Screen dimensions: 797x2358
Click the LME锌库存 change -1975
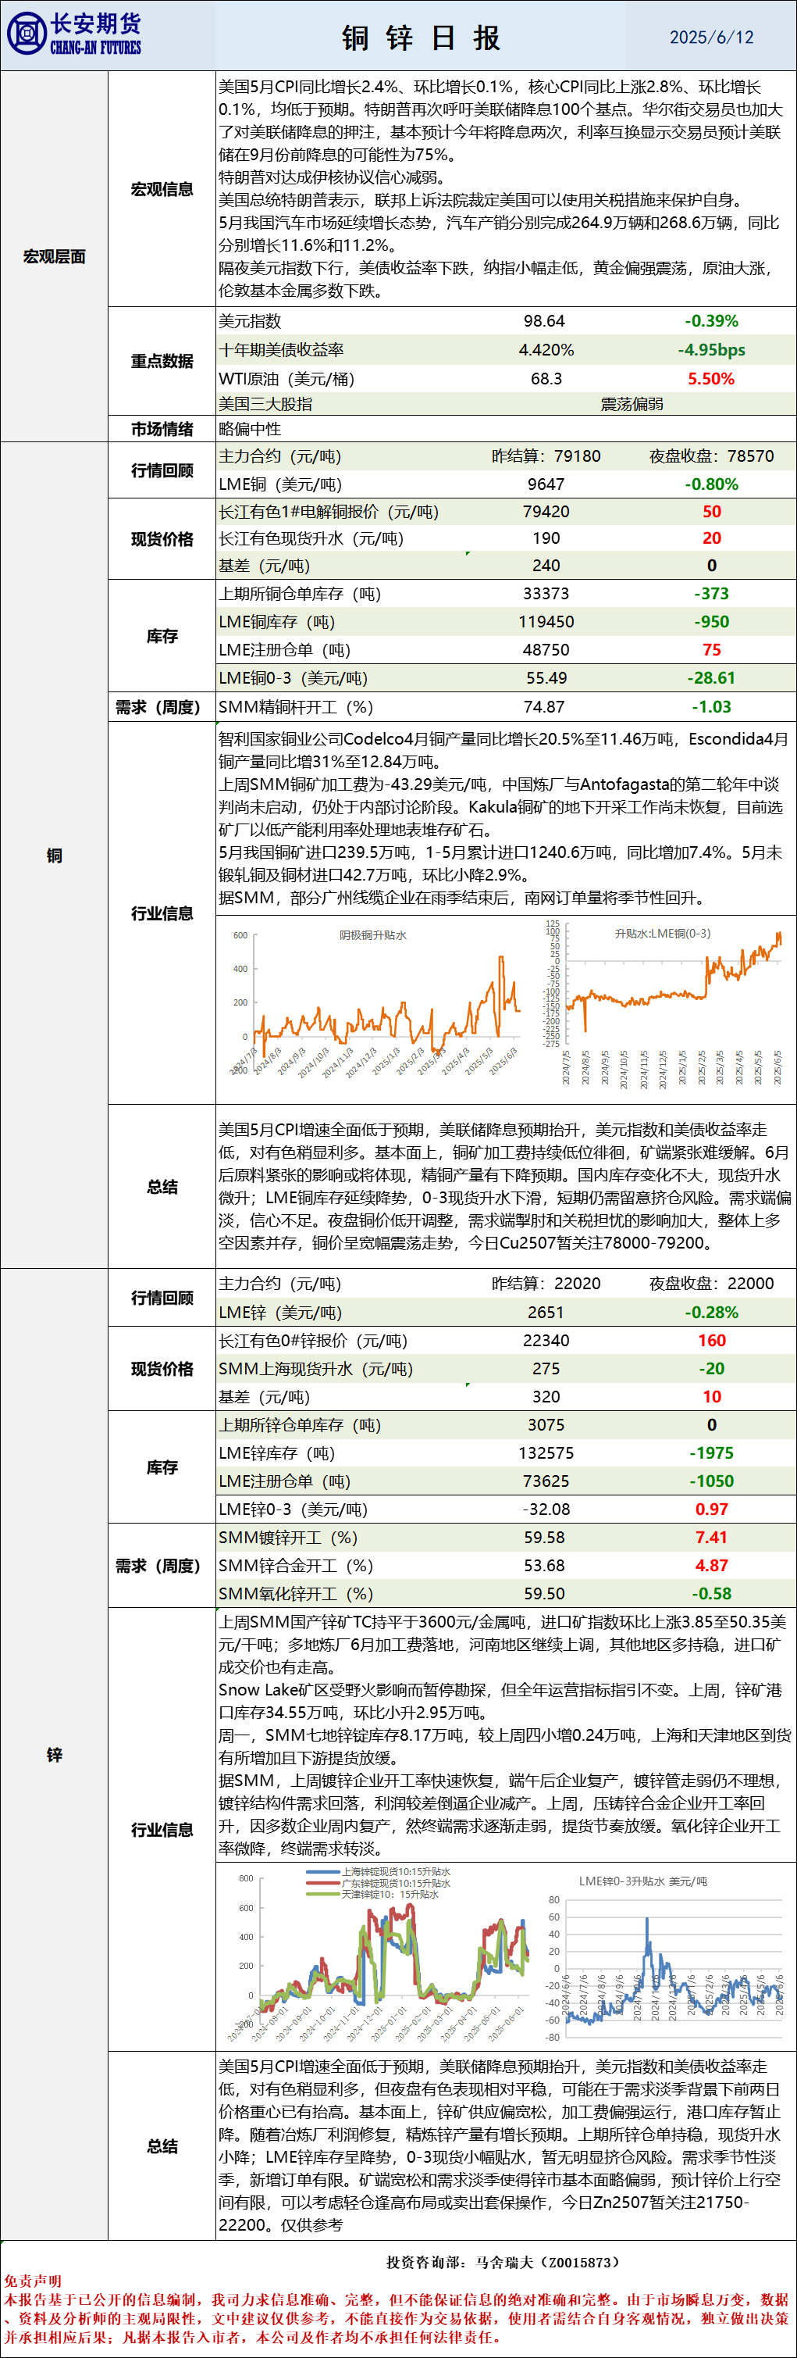711,1453
